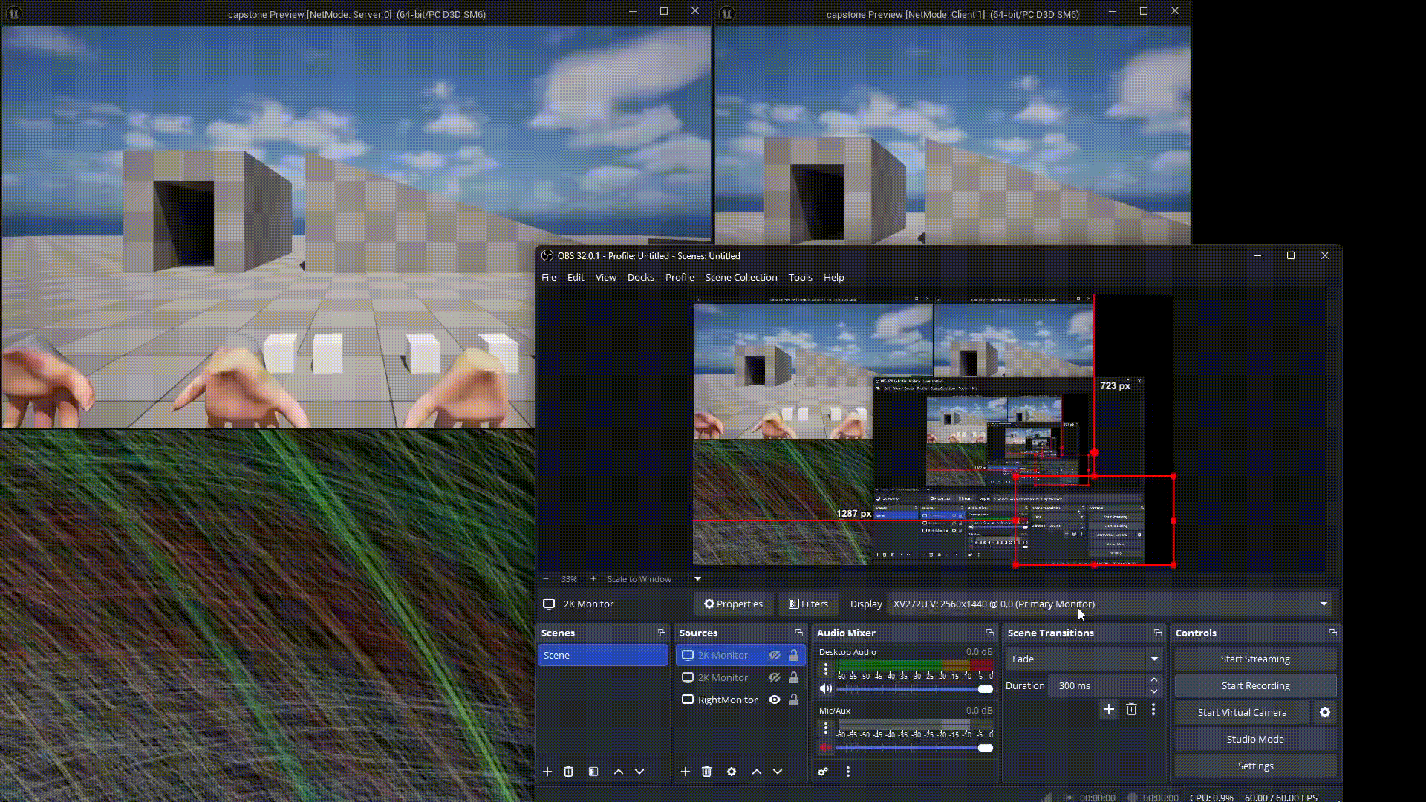Expand the Display monitor dropdown
This screenshot has height=802, width=1426.
click(1323, 604)
